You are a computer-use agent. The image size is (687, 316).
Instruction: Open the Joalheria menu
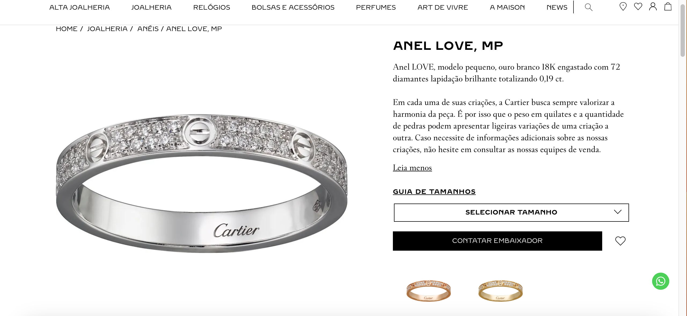click(x=151, y=7)
